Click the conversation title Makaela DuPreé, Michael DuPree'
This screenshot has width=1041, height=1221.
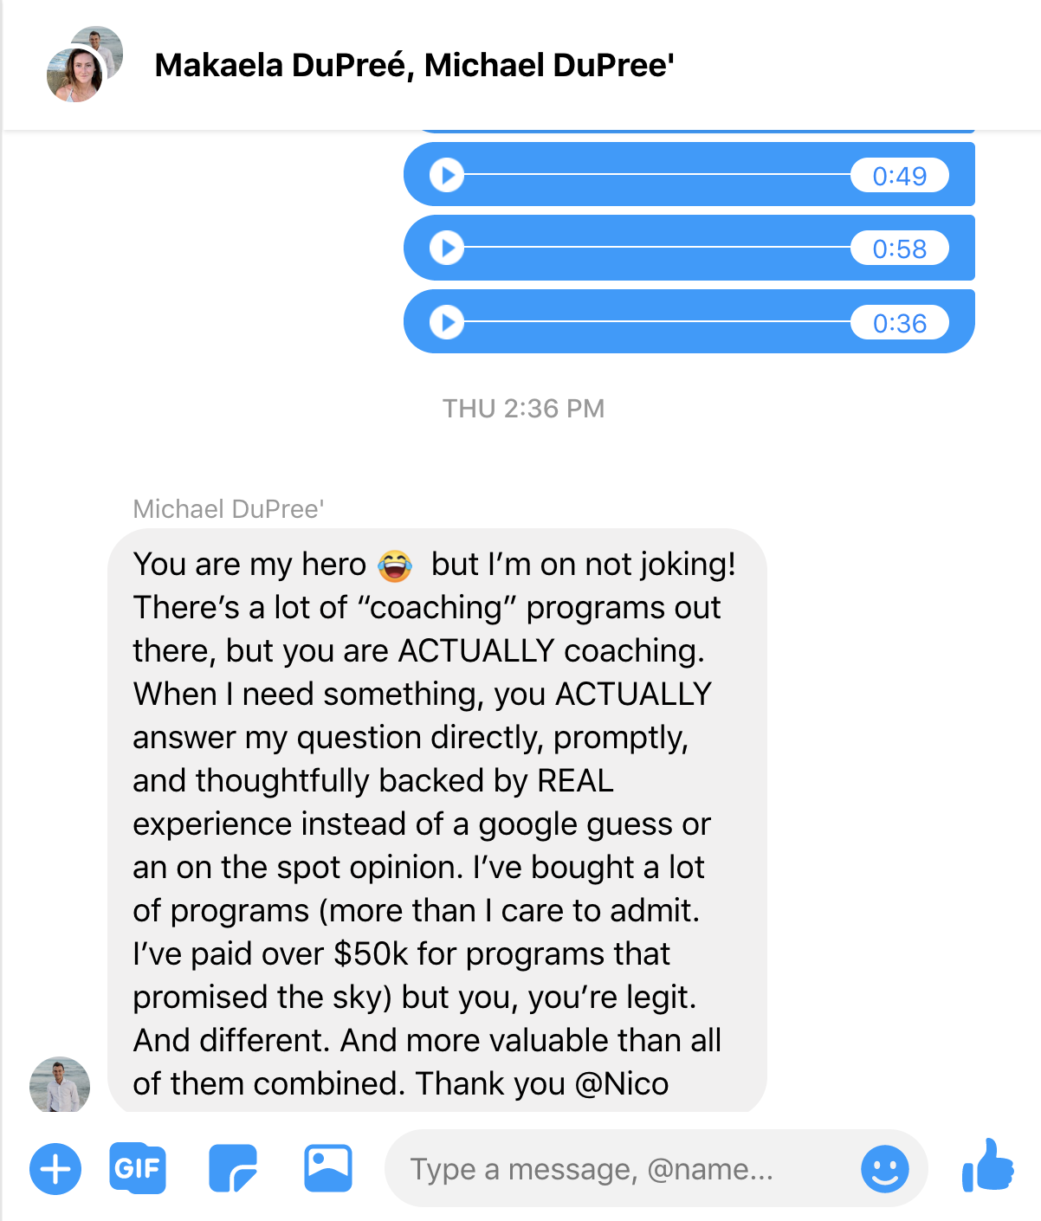(x=414, y=66)
